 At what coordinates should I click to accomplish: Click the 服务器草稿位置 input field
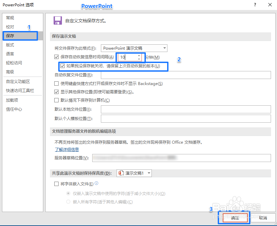pyautogui.click(x=181, y=158)
